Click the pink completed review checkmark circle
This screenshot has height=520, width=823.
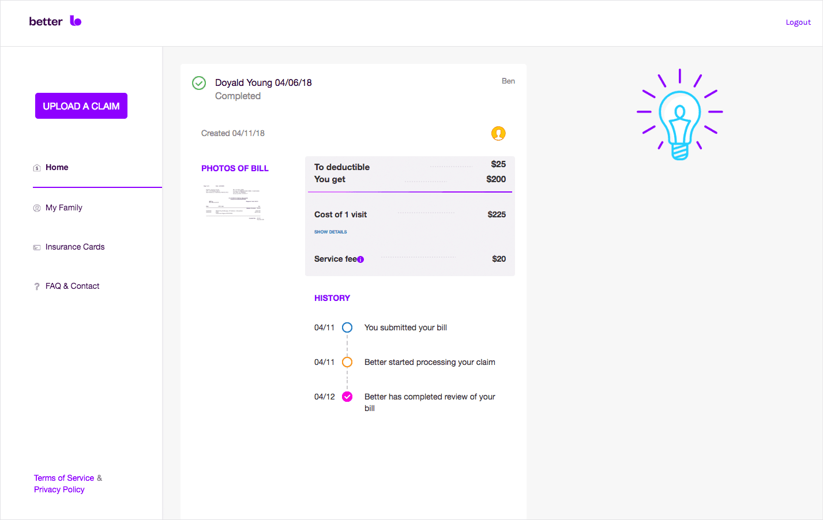[347, 397]
